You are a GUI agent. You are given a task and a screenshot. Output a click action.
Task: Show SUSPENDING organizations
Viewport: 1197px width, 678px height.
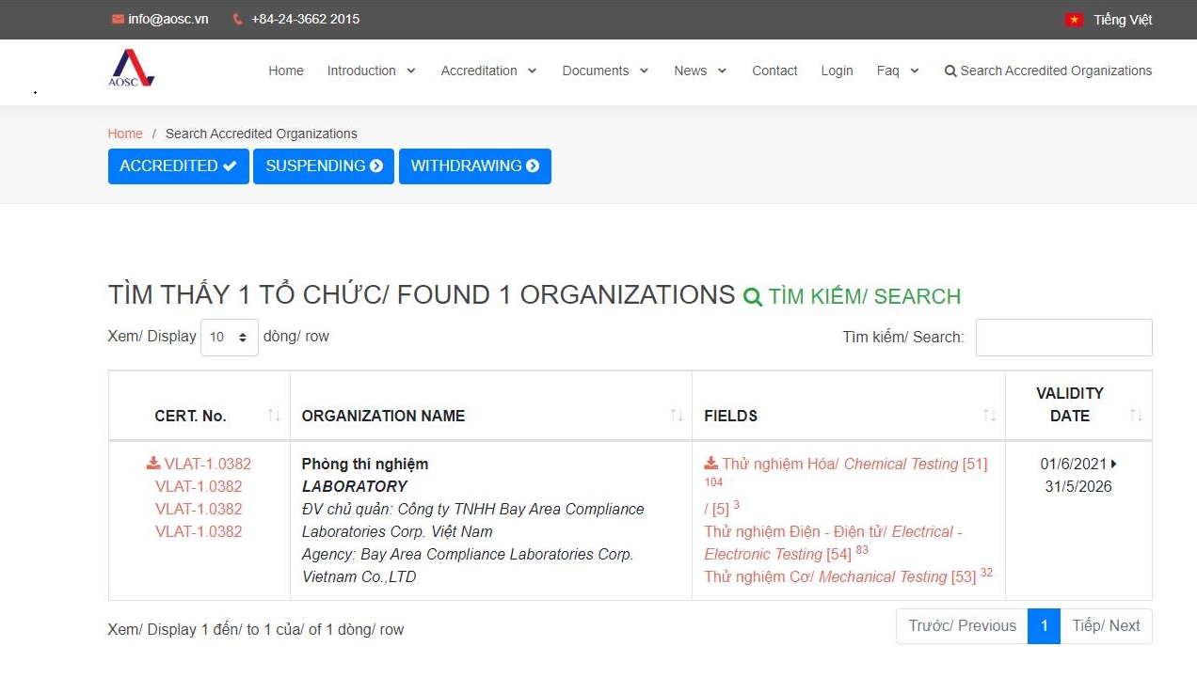(x=324, y=166)
